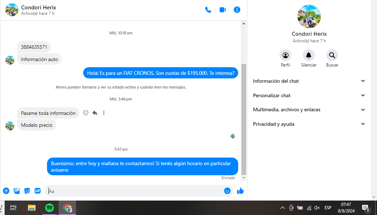This screenshot has height=215, width=377.
Task: Open more options for 'Pasame toda información'
Action: point(104,113)
